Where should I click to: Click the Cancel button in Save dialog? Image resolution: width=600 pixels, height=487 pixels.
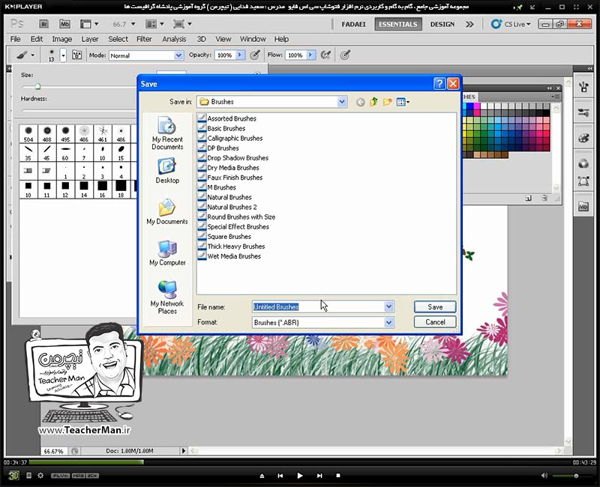point(435,322)
